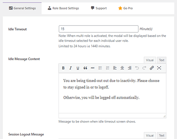This screenshot has height=139, width=177.
Task: Switch Session Logout Message editor to Visual
Action: (x=150, y=136)
